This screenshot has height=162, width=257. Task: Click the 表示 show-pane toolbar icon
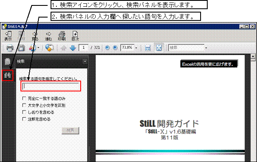click(8, 36)
